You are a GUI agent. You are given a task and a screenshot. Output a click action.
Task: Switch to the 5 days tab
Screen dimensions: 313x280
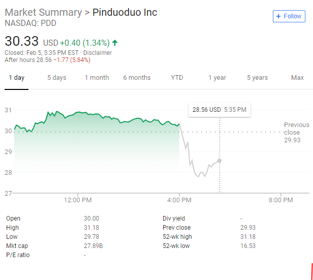tap(57, 78)
